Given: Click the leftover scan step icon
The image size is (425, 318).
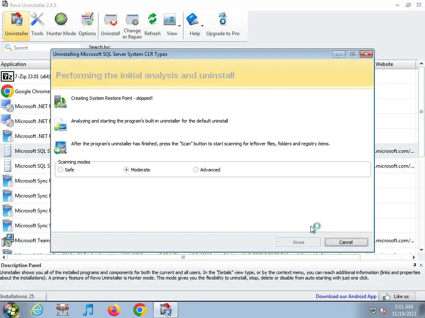Looking at the screenshot, I should [60, 147].
